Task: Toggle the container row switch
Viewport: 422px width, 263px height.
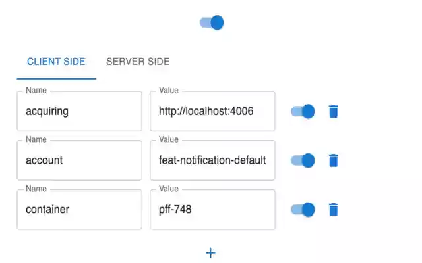Action: tap(303, 209)
